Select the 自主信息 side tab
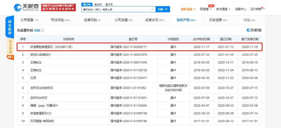The image size is (281, 128). point(10,46)
